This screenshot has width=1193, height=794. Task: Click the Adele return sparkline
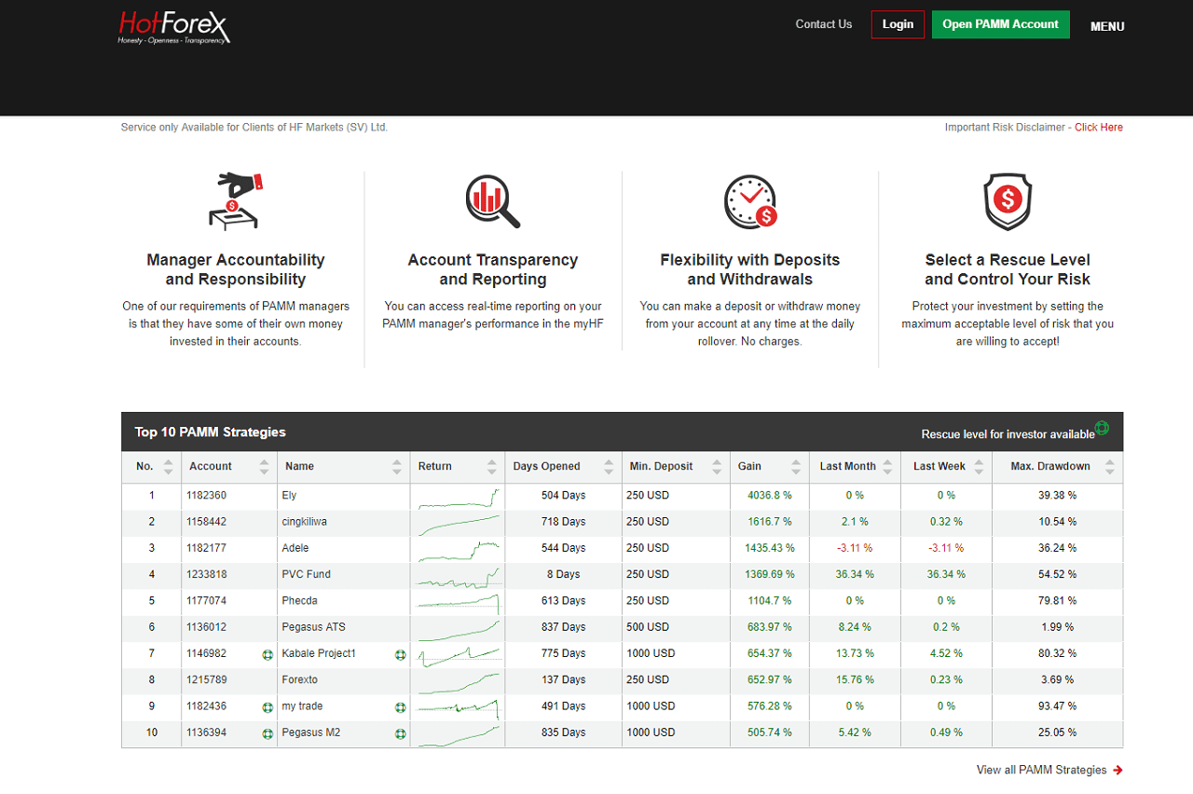[459, 550]
